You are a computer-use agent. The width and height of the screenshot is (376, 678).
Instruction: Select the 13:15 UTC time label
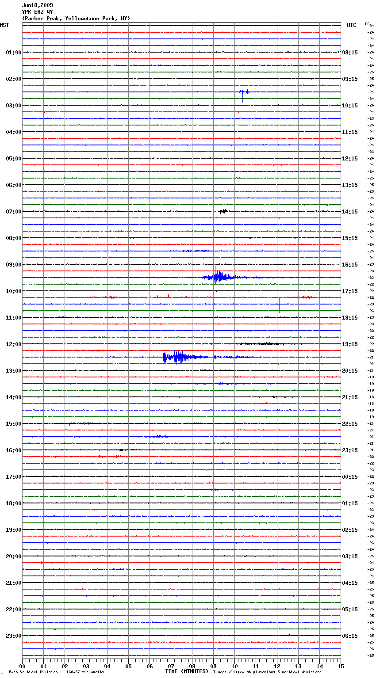(350, 185)
